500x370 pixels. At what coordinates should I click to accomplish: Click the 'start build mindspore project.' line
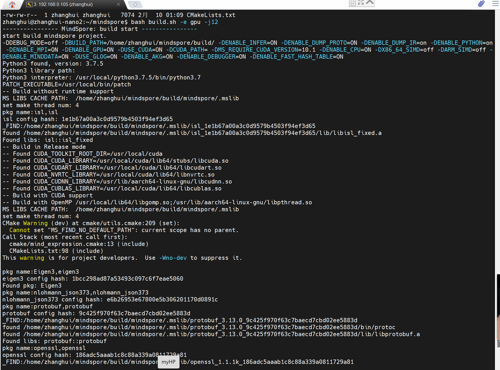[x=54, y=36]
